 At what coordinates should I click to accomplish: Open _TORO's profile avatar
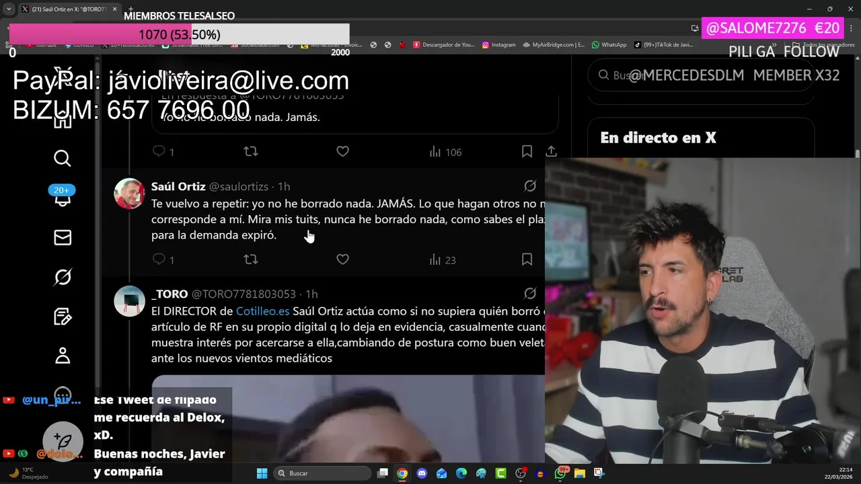(129, 301)
